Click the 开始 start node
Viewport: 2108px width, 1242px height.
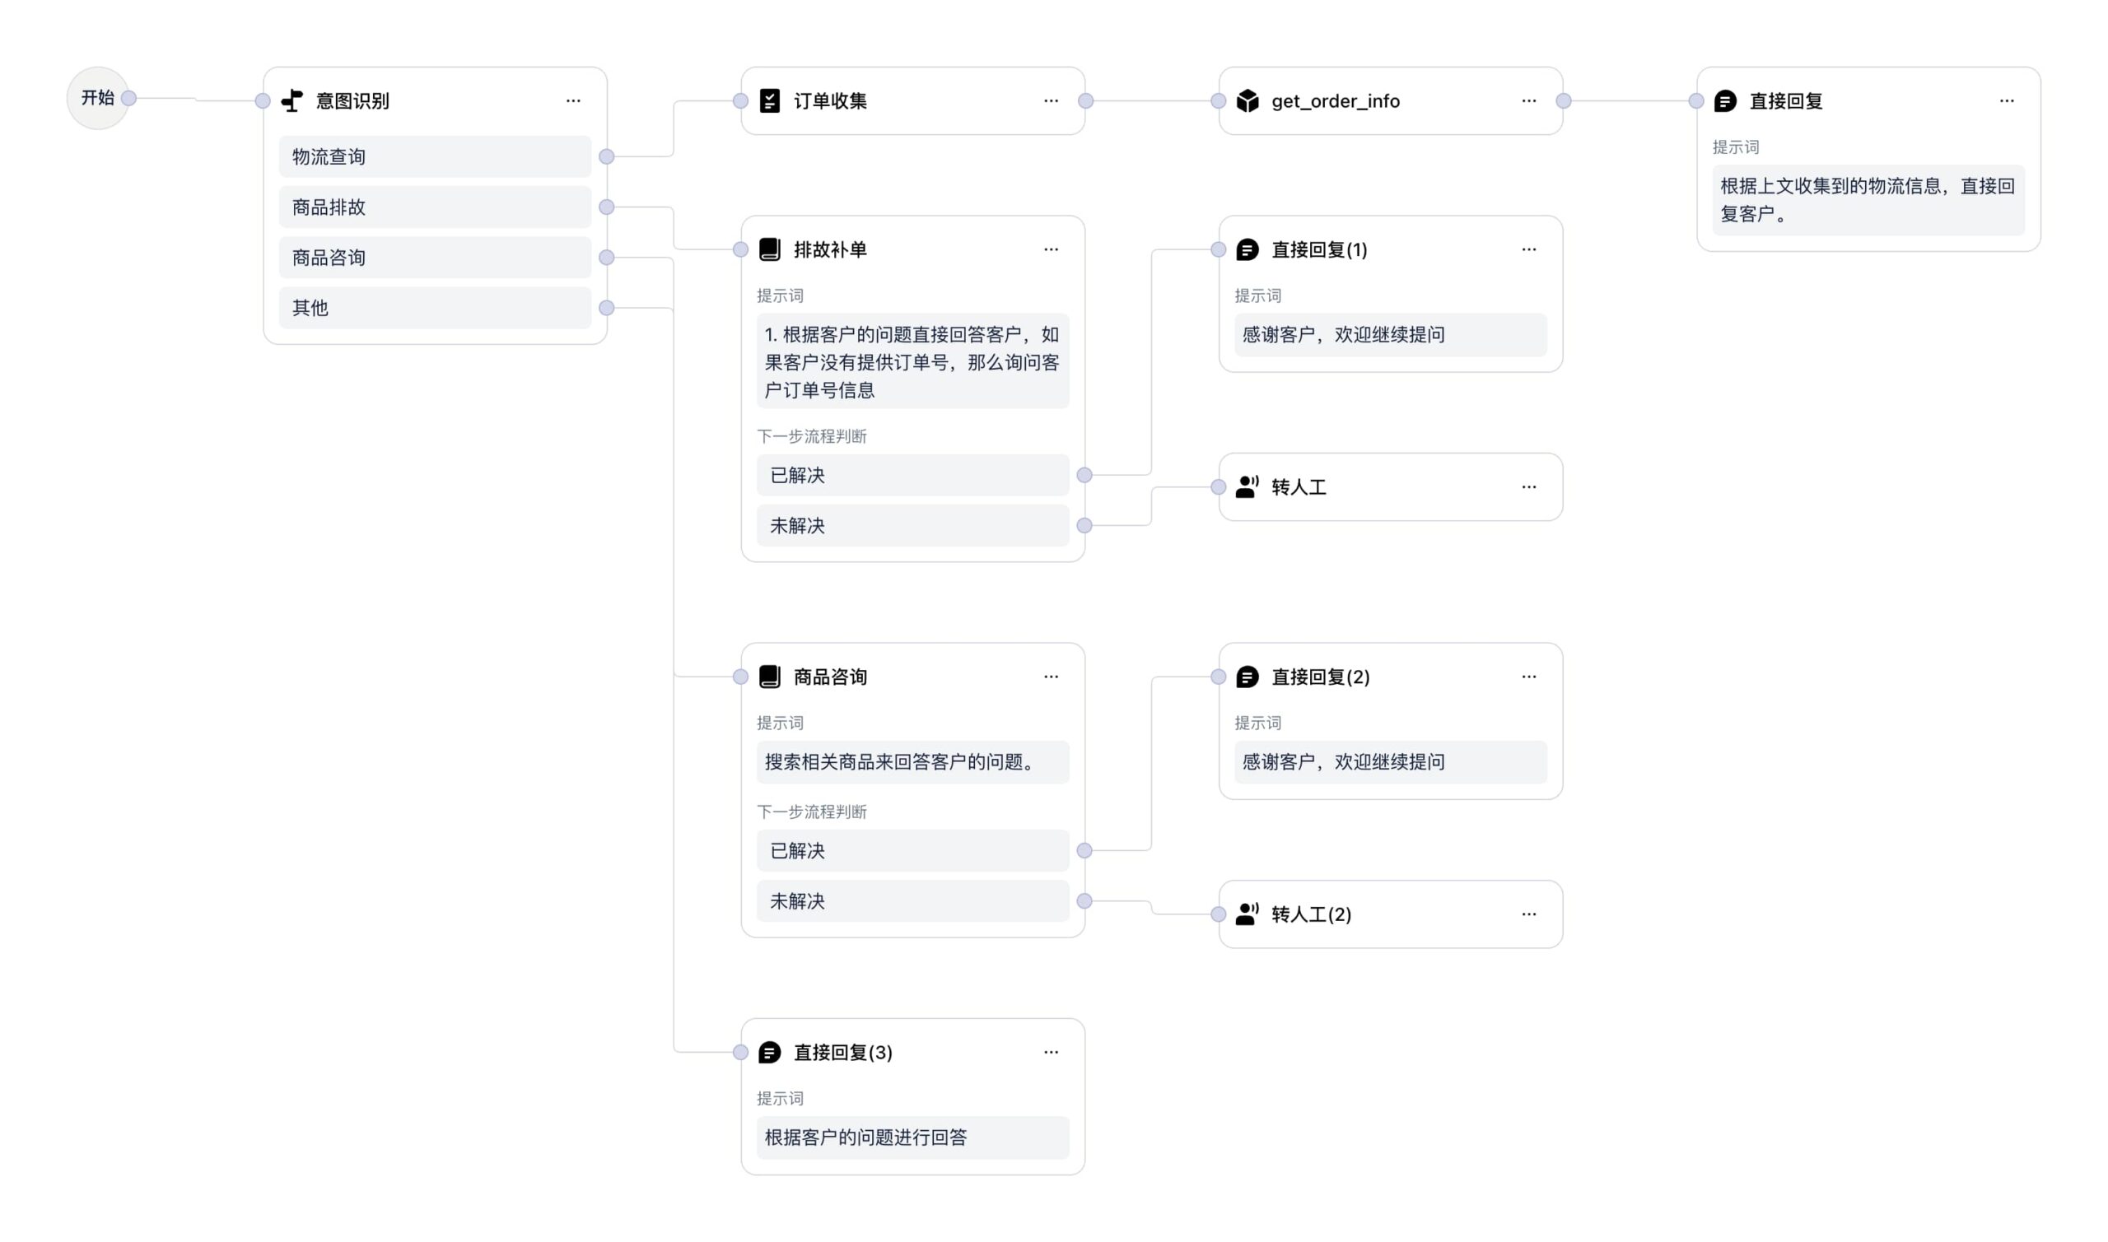98,96
